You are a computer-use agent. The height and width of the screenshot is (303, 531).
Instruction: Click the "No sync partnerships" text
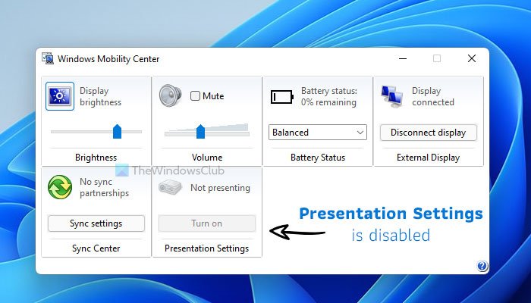[105, 187]
